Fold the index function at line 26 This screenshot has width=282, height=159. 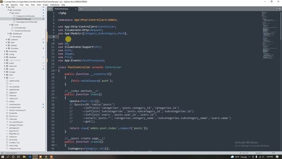(x=56, y=98)
